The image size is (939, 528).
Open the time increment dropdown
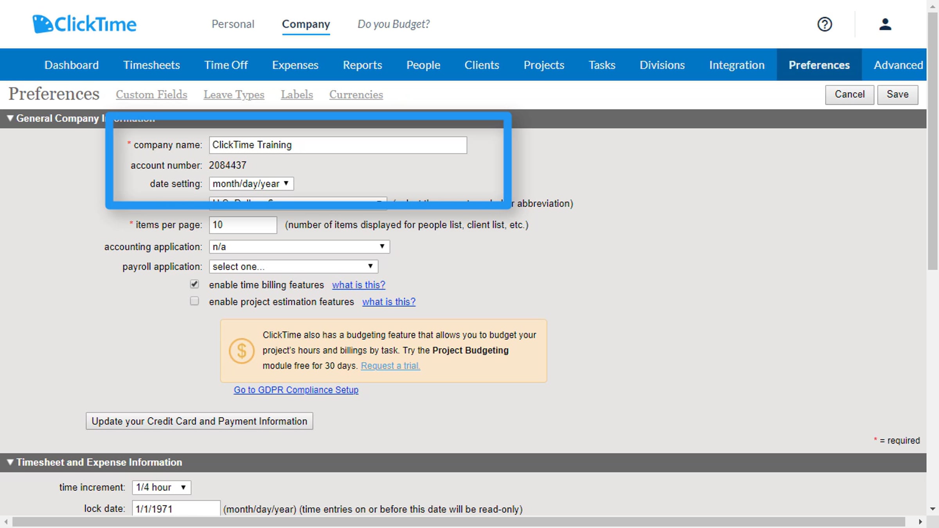[x=161, y=487]
